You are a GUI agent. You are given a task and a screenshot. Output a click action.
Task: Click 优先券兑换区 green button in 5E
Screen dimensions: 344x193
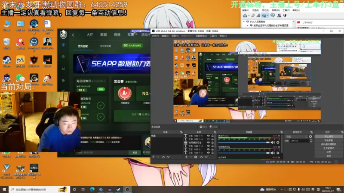pos(133,45)
